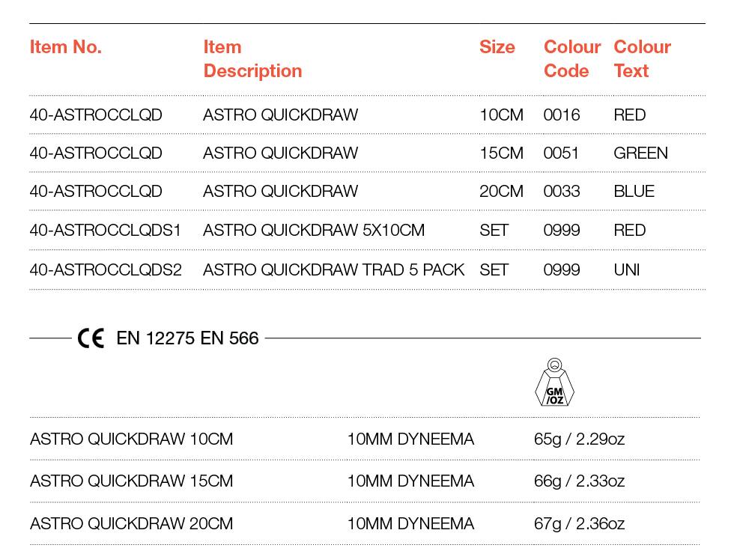Select item number 40-ASTROCCLQDS1

tap(106, 230)
